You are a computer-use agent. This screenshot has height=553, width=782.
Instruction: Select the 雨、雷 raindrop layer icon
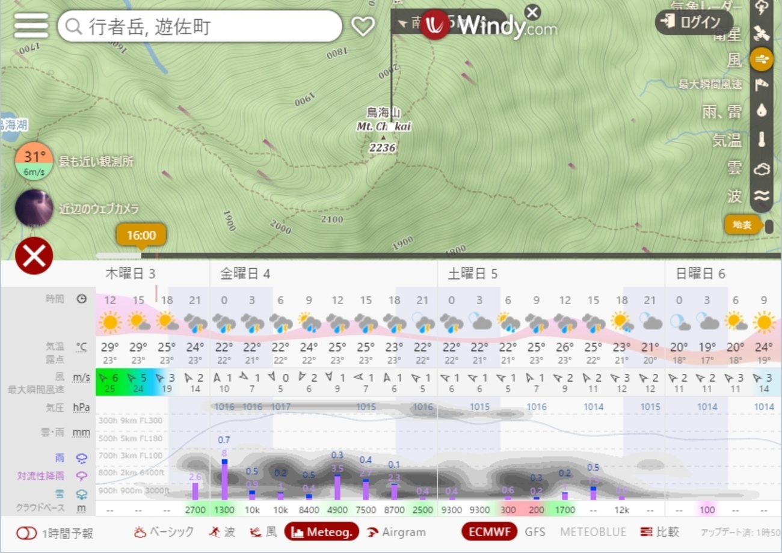tap(762, 112)
